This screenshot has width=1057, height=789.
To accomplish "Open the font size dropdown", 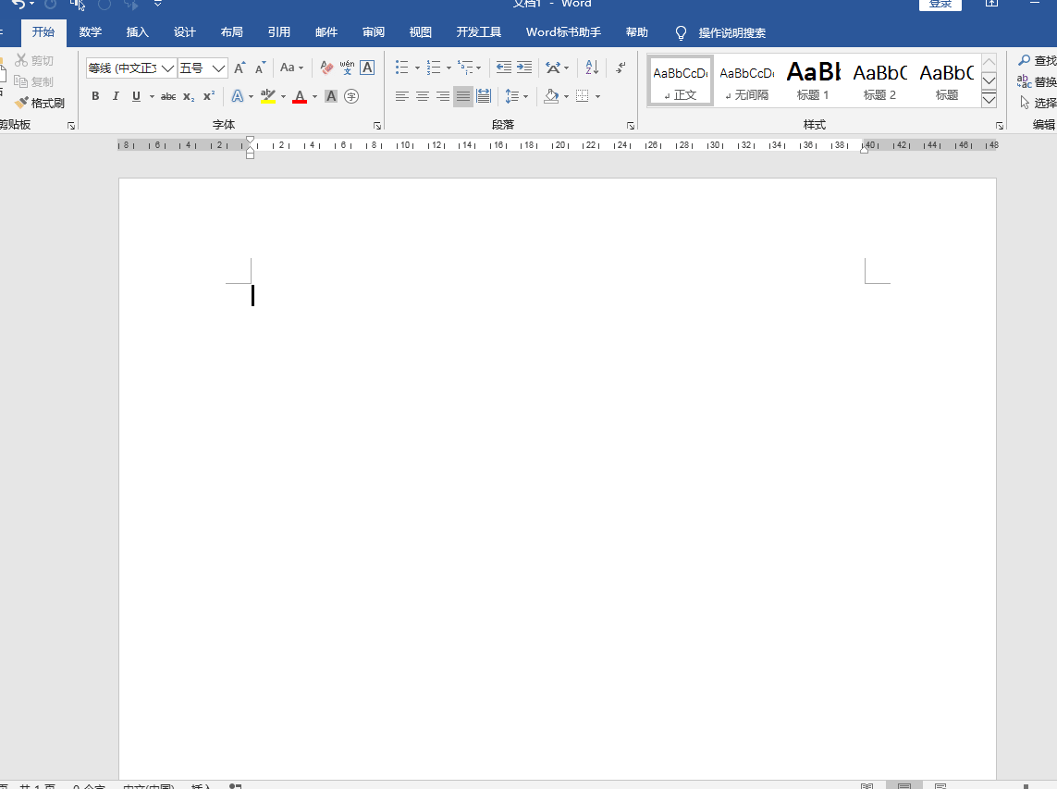I will pyautogui.click(x=218, y=68).
